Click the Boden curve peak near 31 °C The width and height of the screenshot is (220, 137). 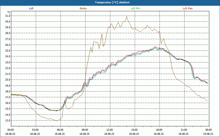tap(127, 16)
